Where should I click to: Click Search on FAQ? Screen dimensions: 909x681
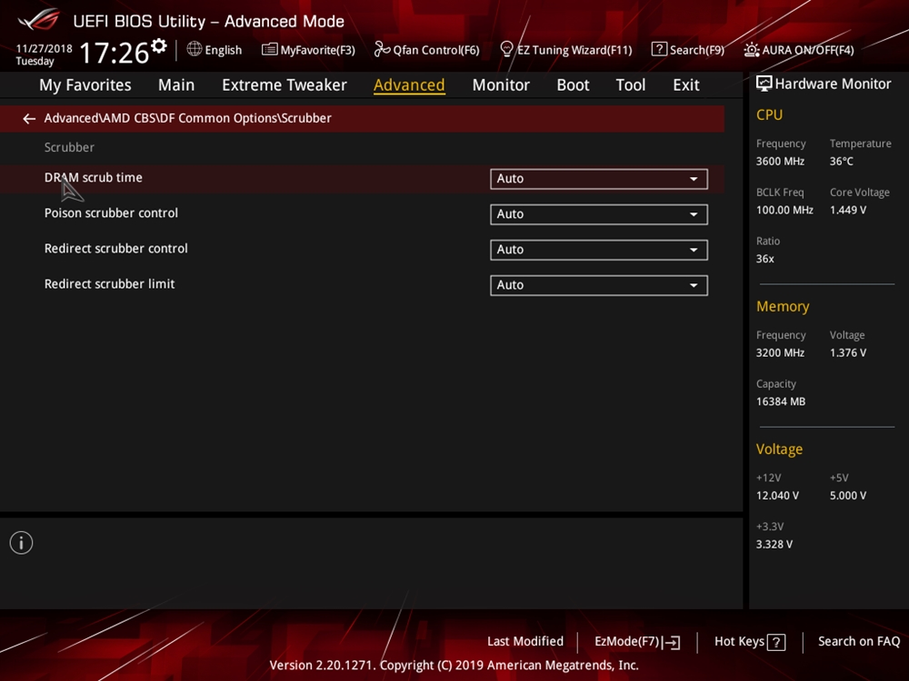click(859, 641)
